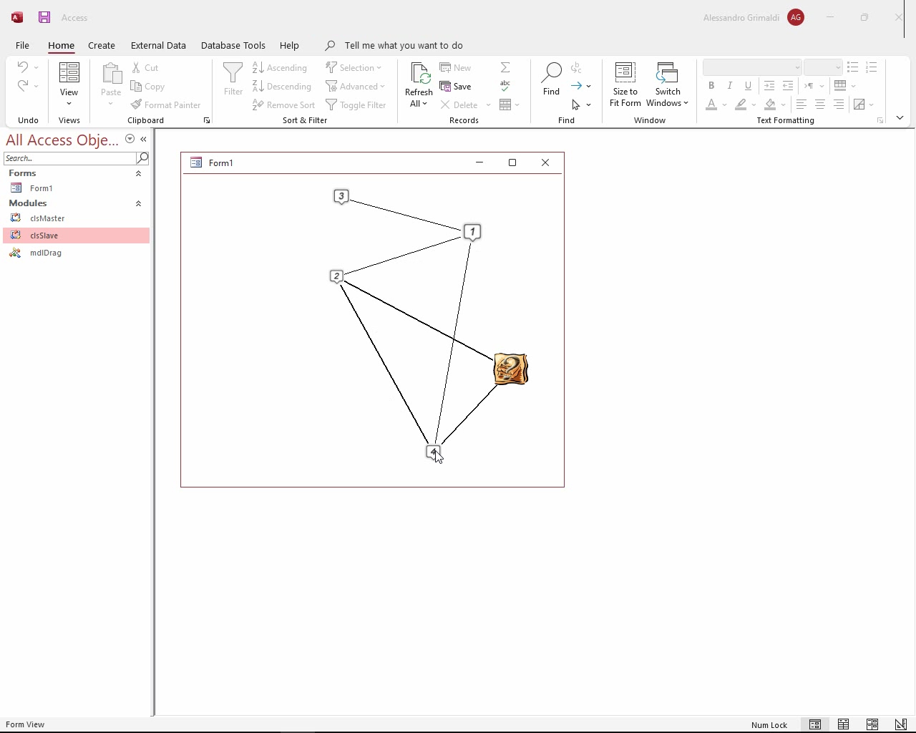The width and height of the screenshot is (916, 733).
Task: Select Form1 in navigation pane
Action: pyautogui.click(x=42, y=188)
